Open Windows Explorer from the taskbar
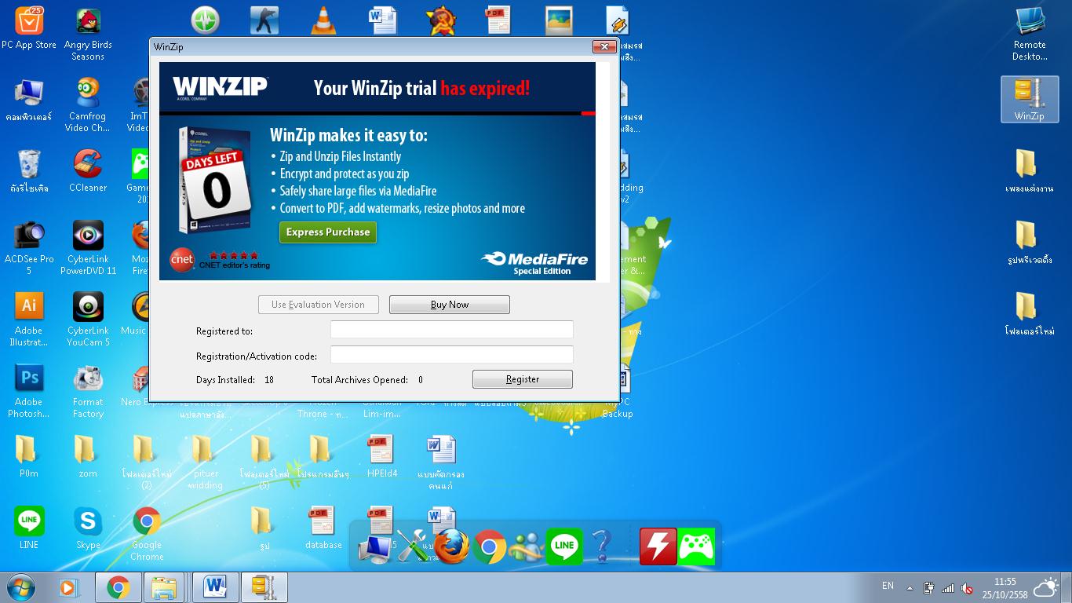 click(165, 587)
